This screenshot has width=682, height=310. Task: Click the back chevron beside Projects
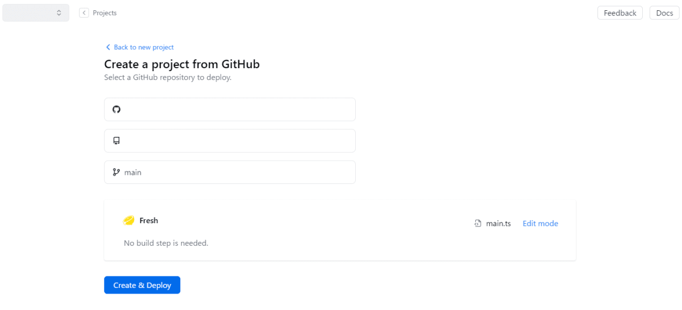[84, 12]
